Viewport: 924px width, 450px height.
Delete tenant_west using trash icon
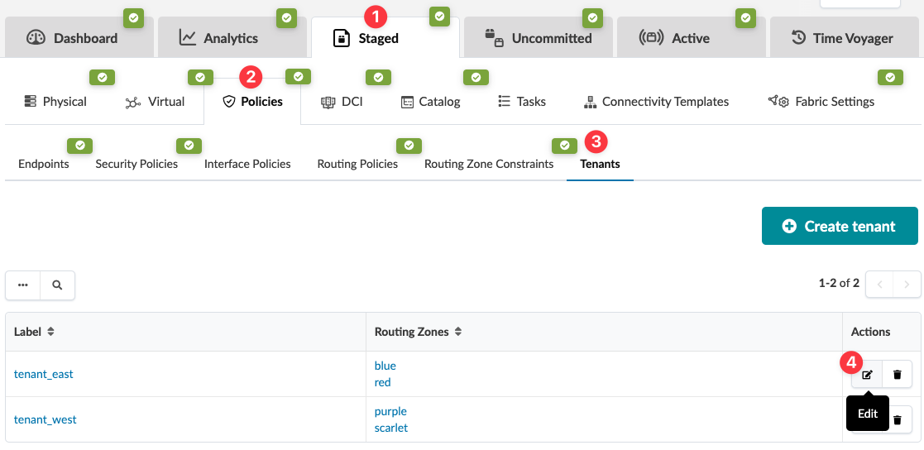pyautogui.click(x=898, y=419)
